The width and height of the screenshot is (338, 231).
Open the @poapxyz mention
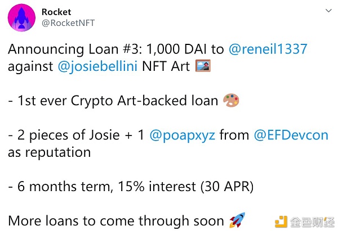point(183,135)
